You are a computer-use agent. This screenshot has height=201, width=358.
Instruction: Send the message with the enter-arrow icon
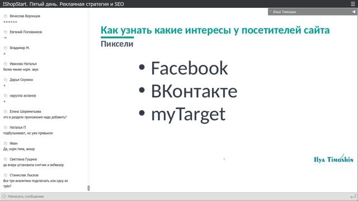[353, 196]
